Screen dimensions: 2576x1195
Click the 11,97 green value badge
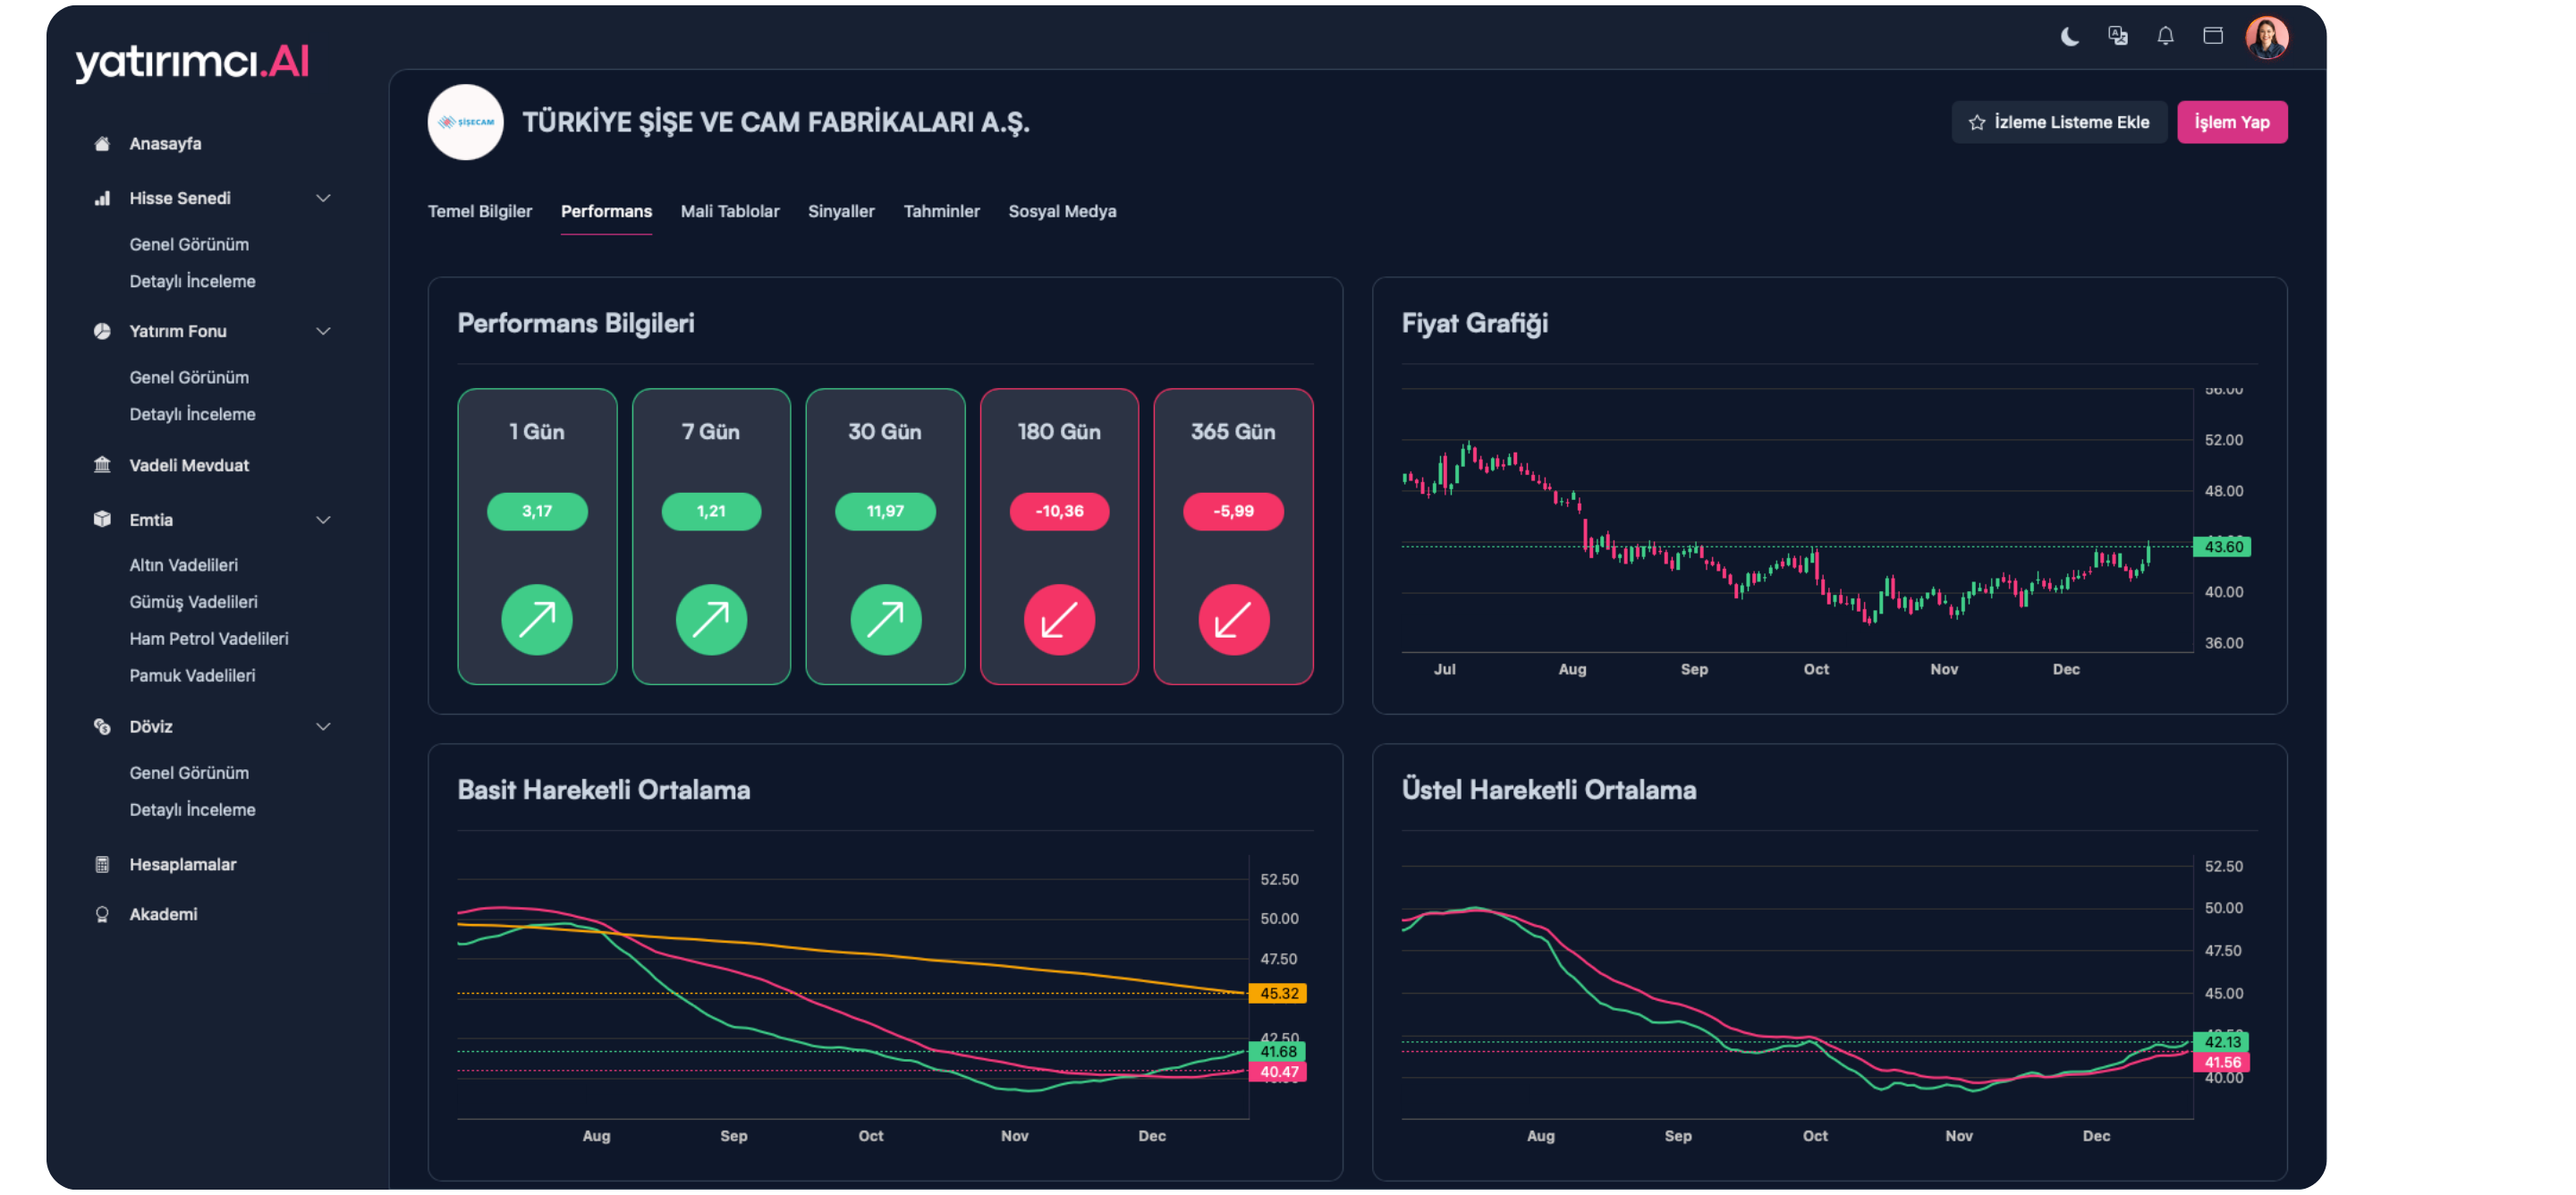[885, 511]
